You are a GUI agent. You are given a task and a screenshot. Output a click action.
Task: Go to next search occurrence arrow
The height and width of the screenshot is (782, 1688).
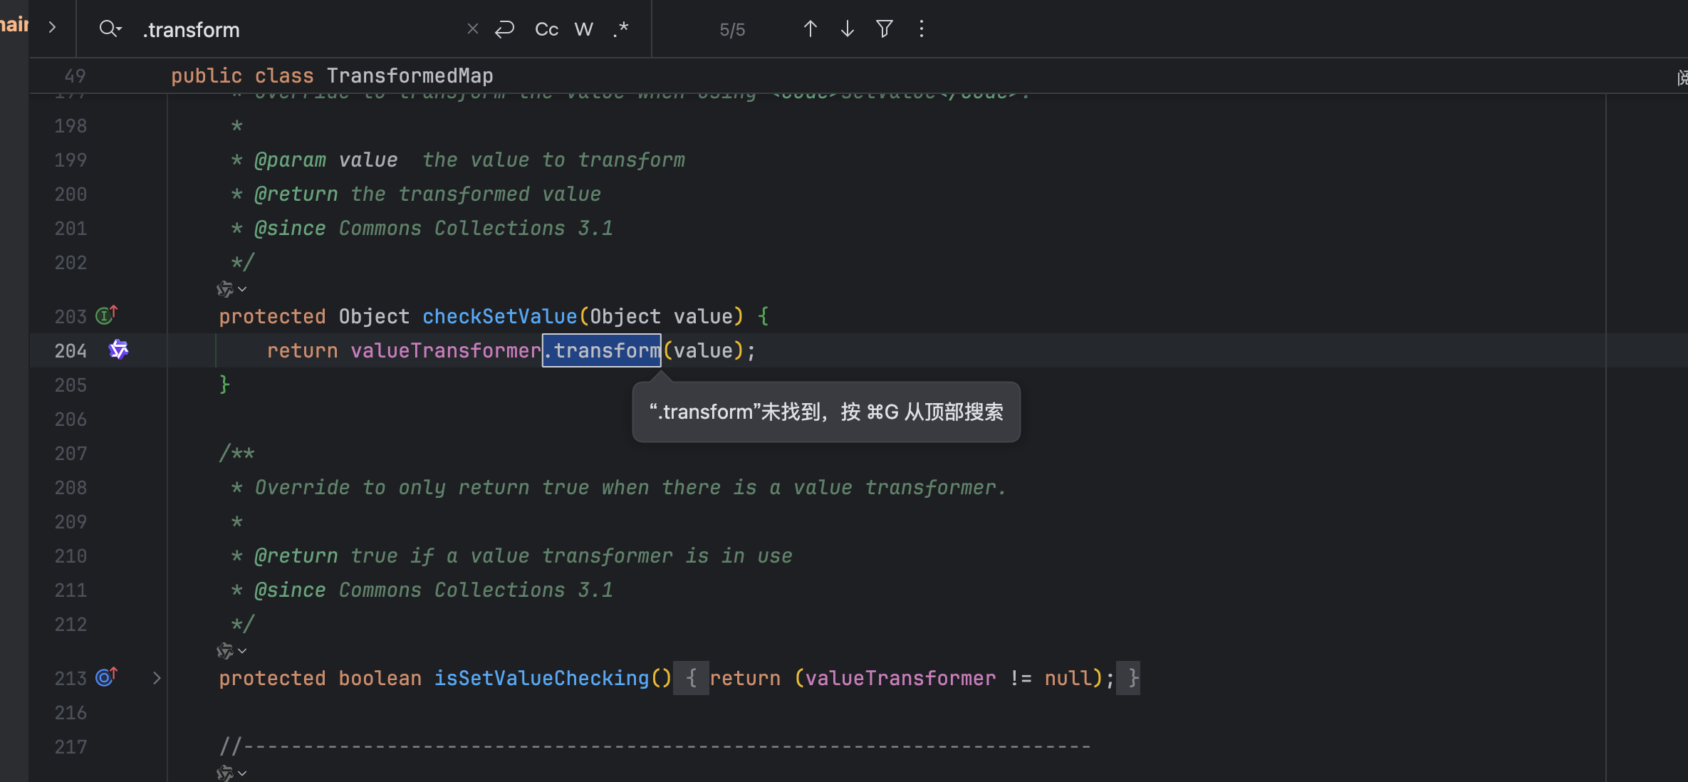(x=847, y=29)
